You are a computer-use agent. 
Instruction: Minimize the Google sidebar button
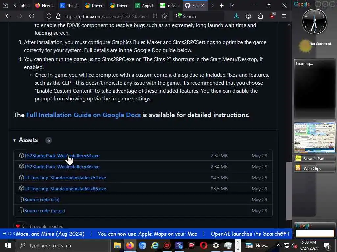332,4
